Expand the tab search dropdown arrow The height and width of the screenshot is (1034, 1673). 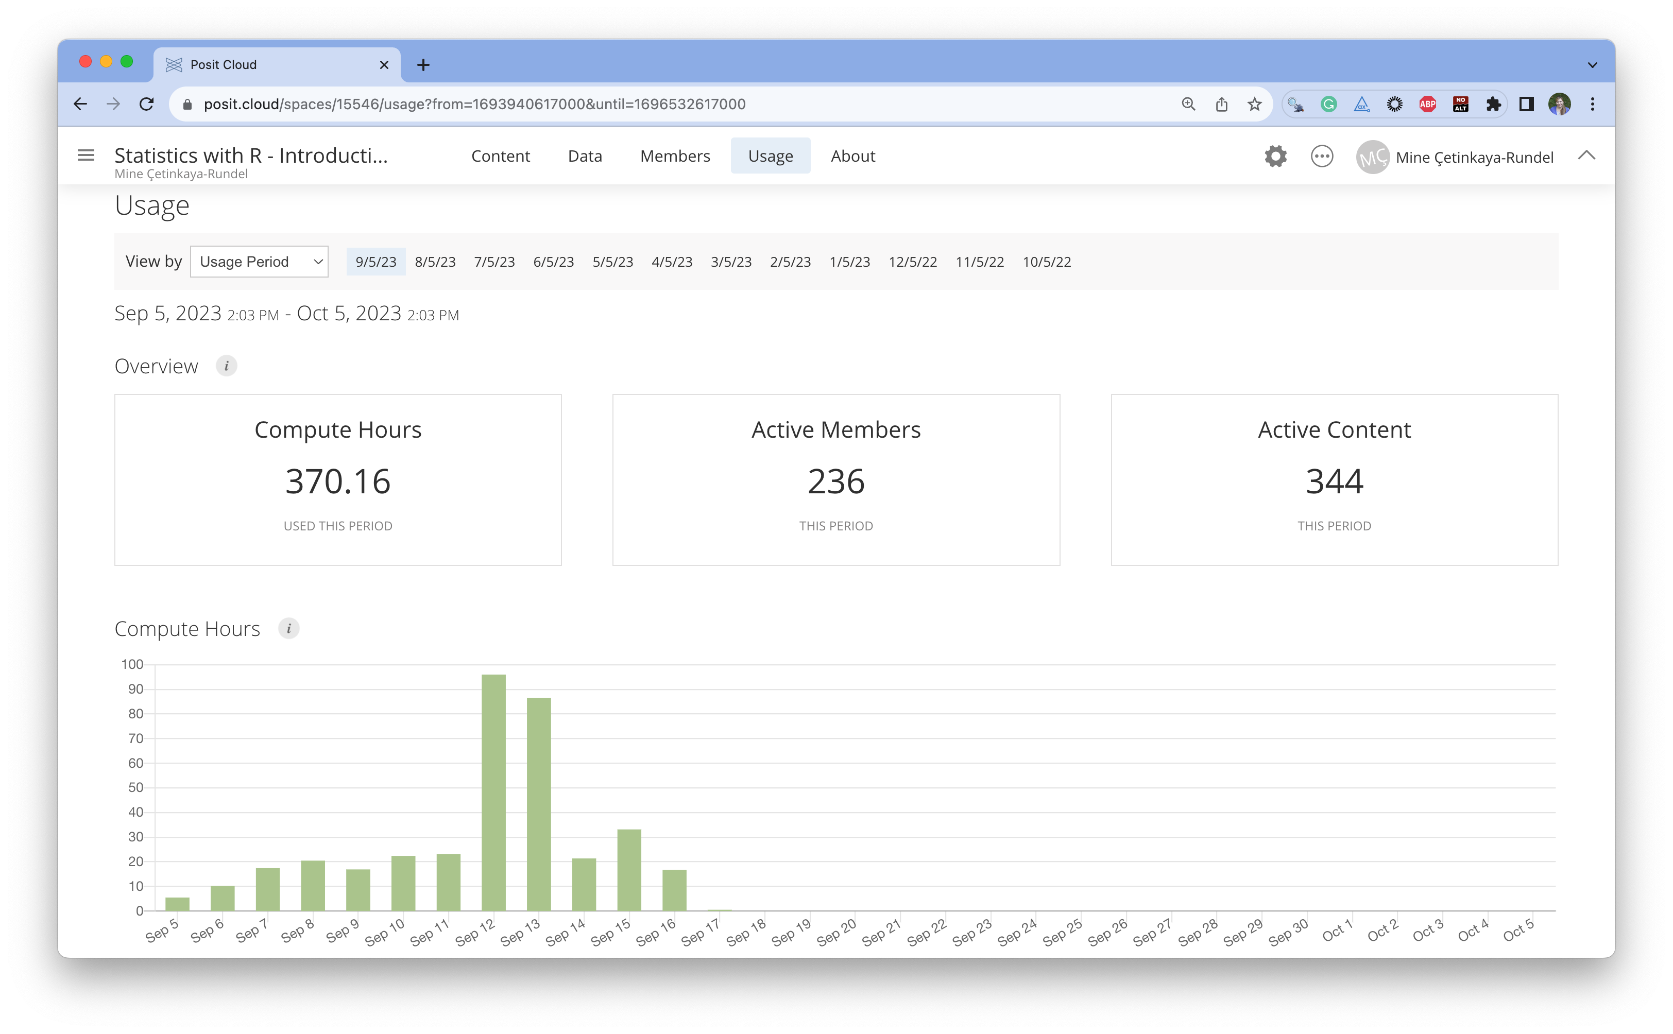pos(1592,65)
